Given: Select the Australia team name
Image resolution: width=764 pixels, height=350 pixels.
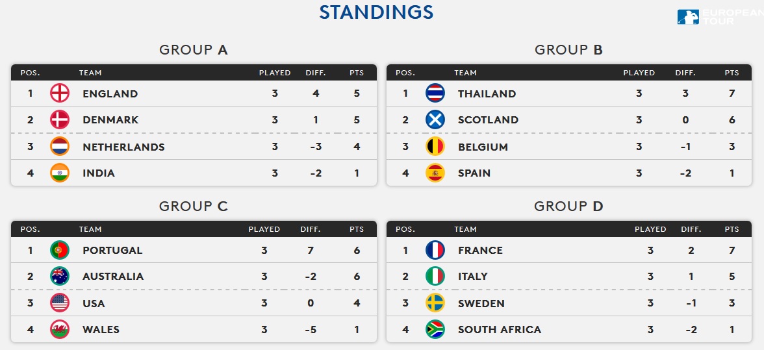Looking at the screenshot, I should (113, 276).
